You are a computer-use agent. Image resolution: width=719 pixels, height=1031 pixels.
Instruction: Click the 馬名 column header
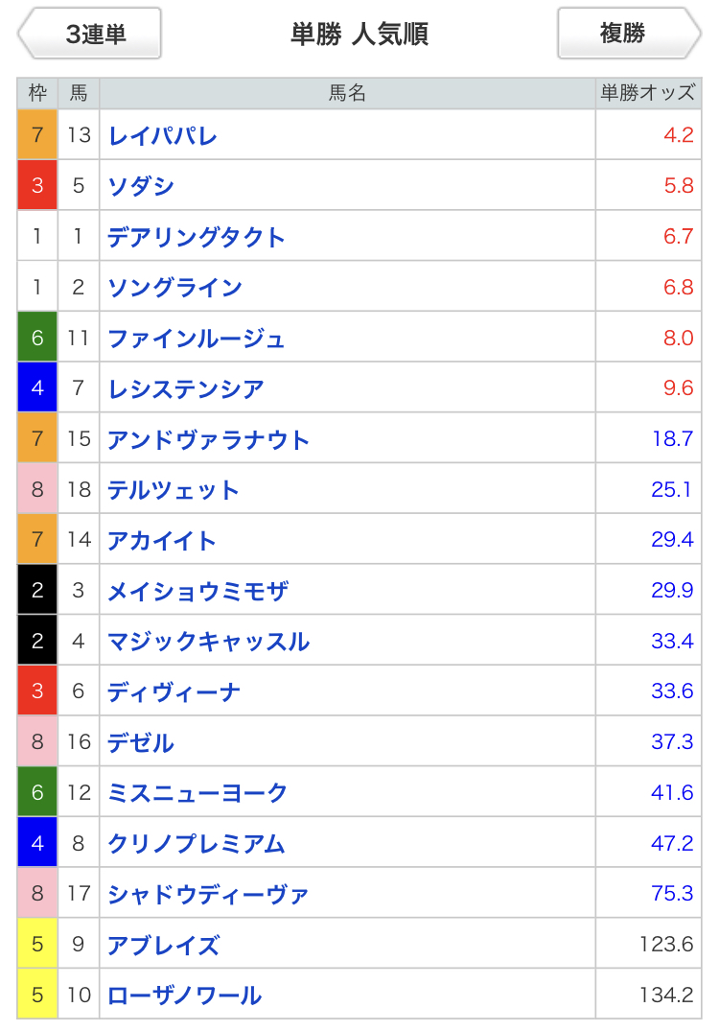(347, 93)
